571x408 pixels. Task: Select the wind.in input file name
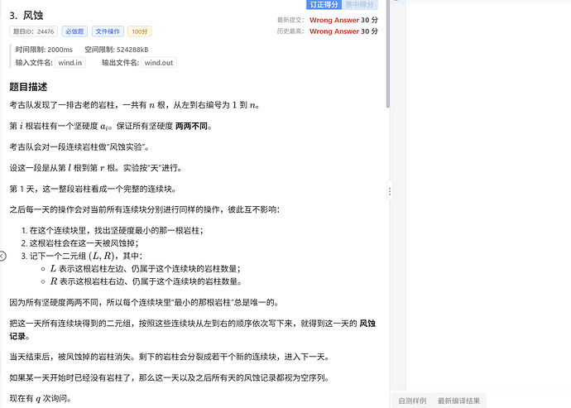click(x=70, y=63)
